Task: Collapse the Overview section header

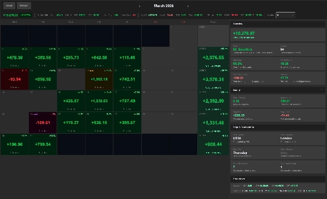Action: tap(278, 24)
